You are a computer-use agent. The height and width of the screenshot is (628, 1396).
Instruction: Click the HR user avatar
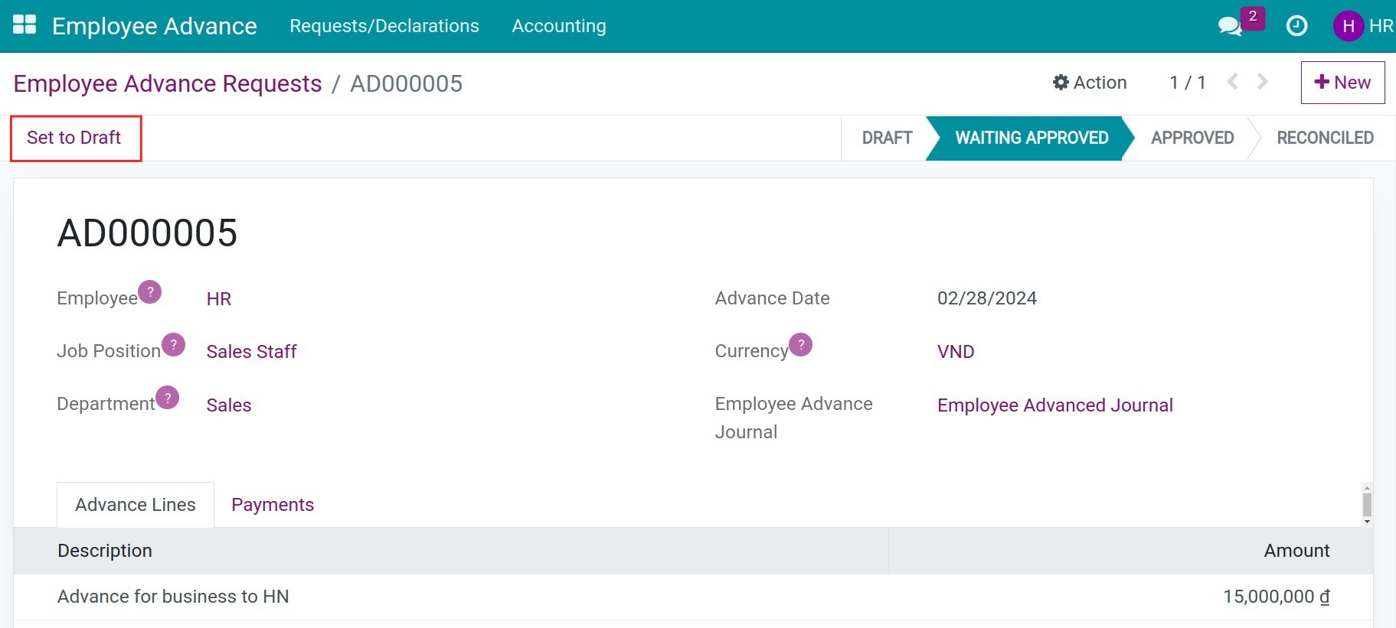click(x=1349, y=26)
